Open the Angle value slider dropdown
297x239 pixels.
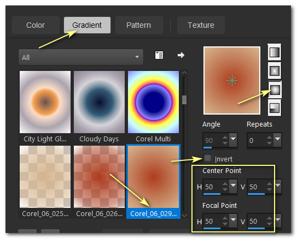tap(233, 140)
